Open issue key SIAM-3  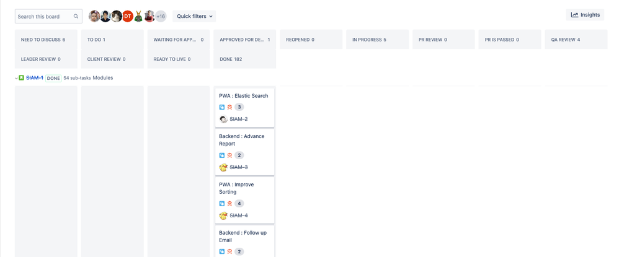coord(239,167)
